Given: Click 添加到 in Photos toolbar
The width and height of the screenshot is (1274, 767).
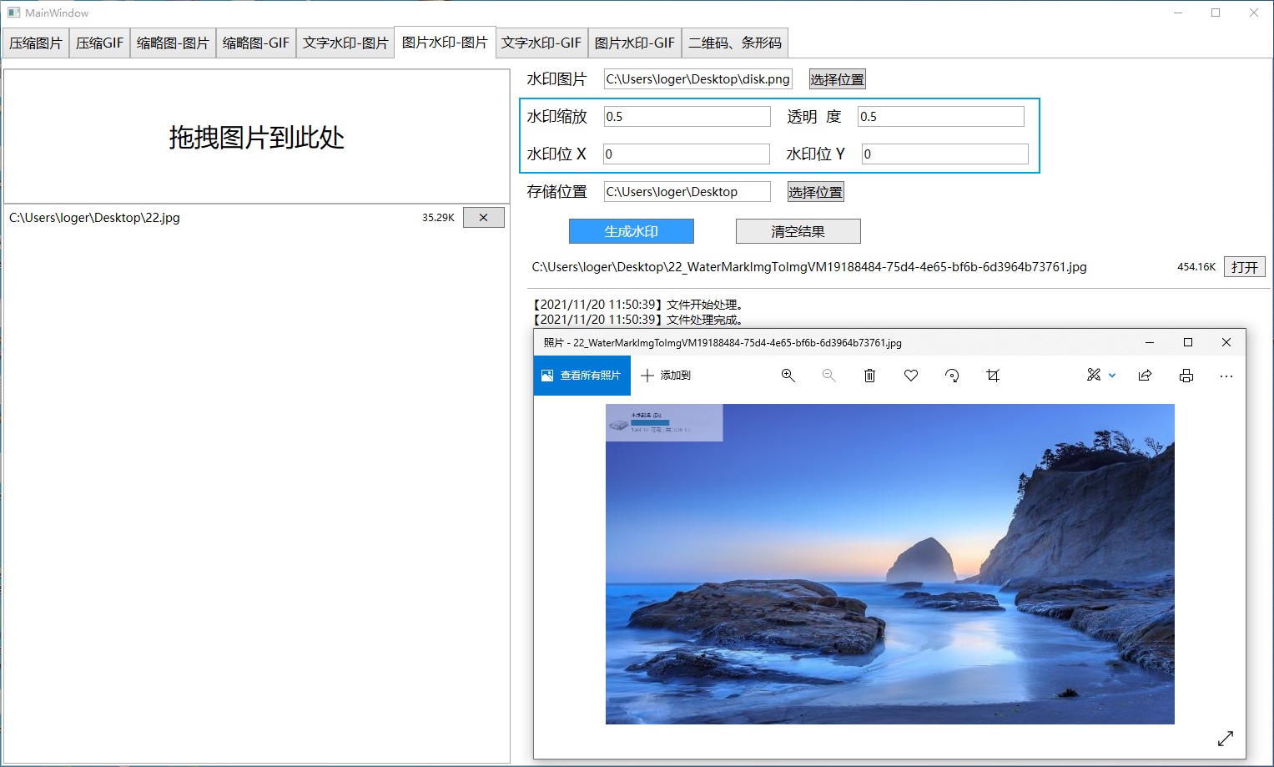Looking at the screenshot, I should point(666,376).
